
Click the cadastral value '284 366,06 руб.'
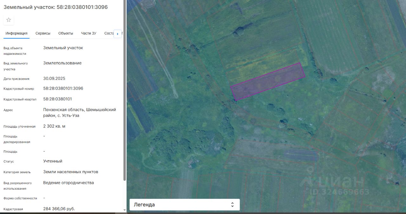pyautogui.click(x=59, y=209)
